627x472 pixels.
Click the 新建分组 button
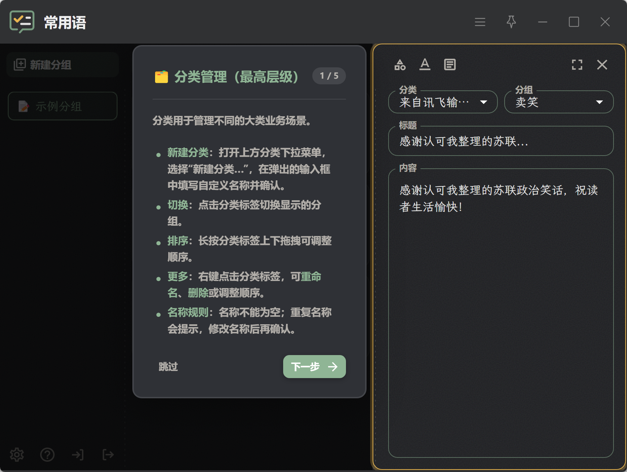click(x=62, y=64)
